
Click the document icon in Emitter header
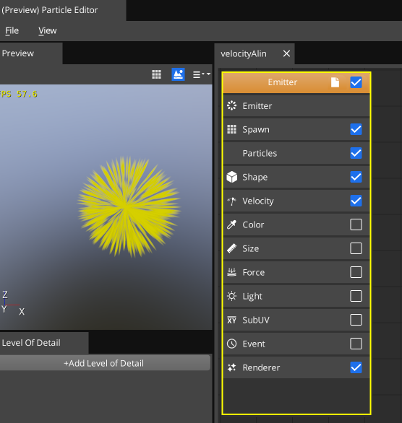pyautogui.click(x=335, y=82)
